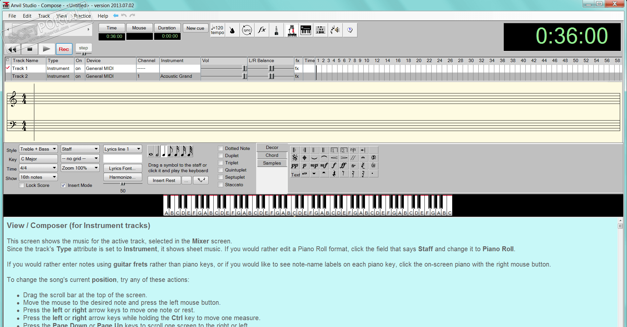627x327 pixels.
Task: Select the sixteenth note symbol
Action: click(x=177, y=151)
